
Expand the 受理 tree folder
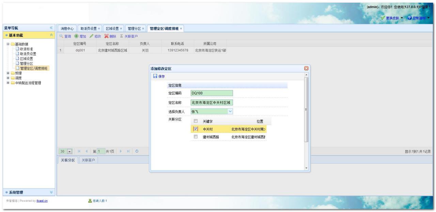(x=8, y=73)
